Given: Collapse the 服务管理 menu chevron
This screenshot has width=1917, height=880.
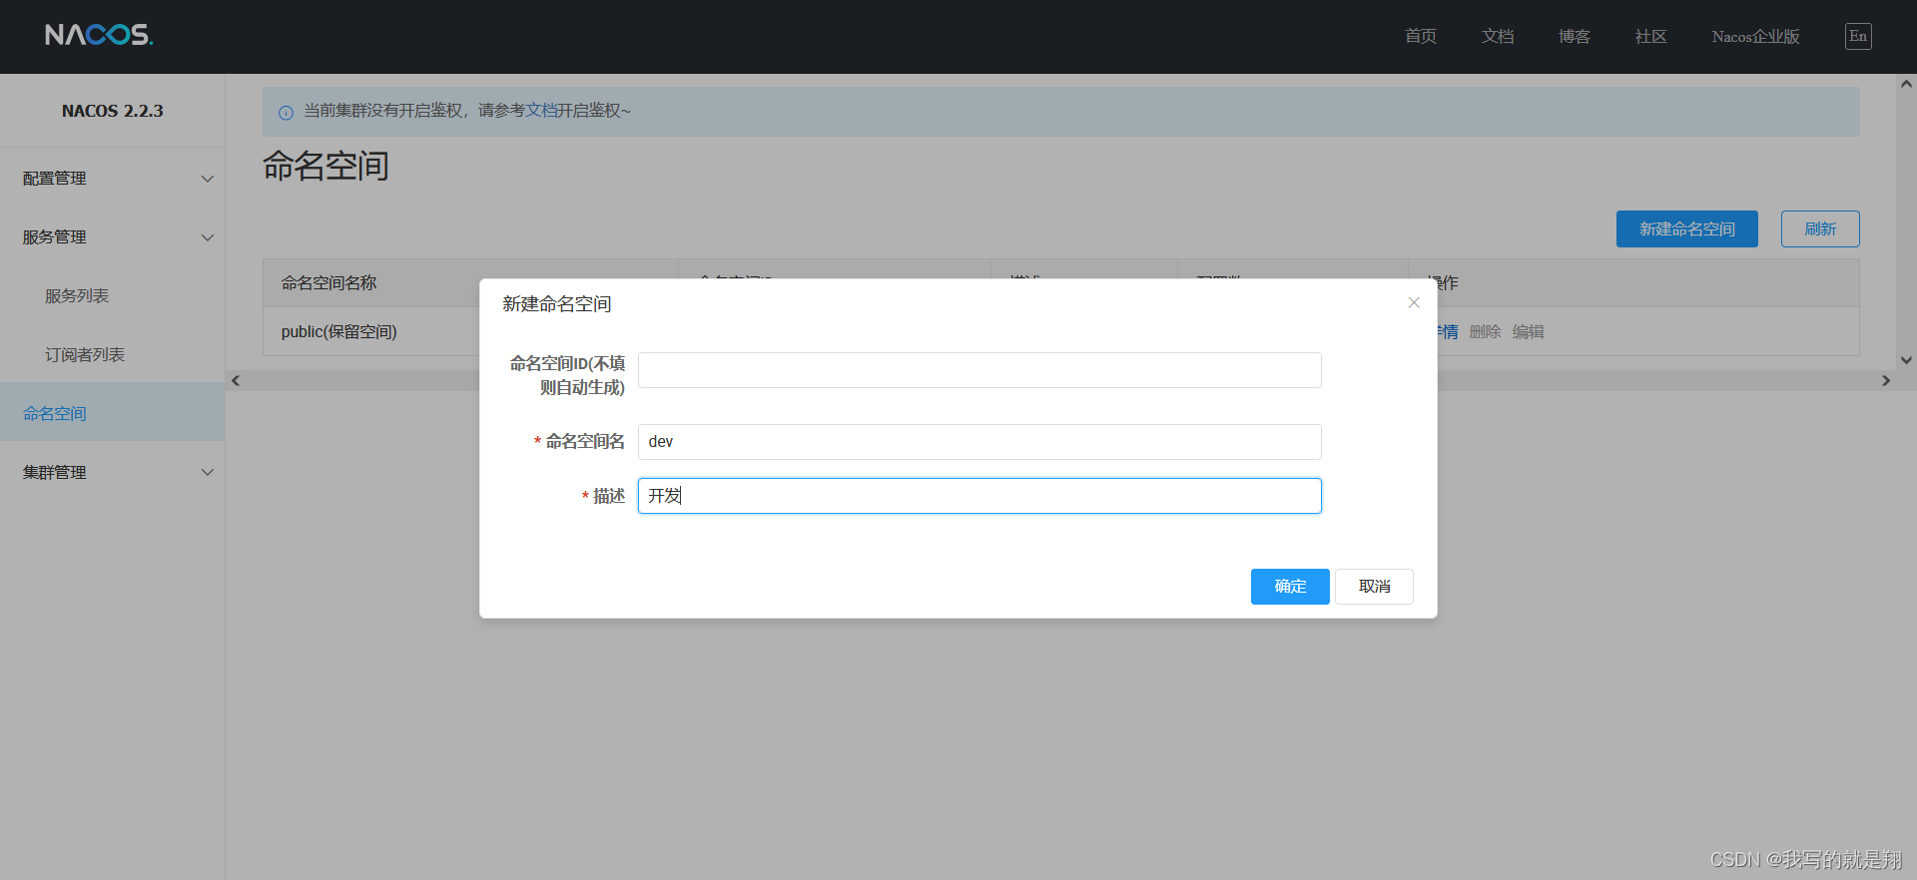Looking at the screenshot, I should (208, 237).
